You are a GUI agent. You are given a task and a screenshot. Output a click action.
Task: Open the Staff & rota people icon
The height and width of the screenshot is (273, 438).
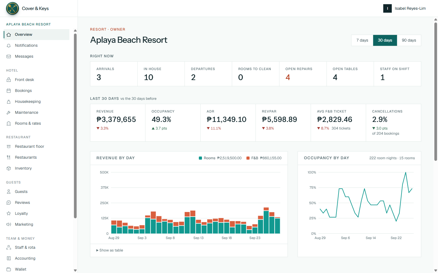pyautogui.click(x=9, y=248)
